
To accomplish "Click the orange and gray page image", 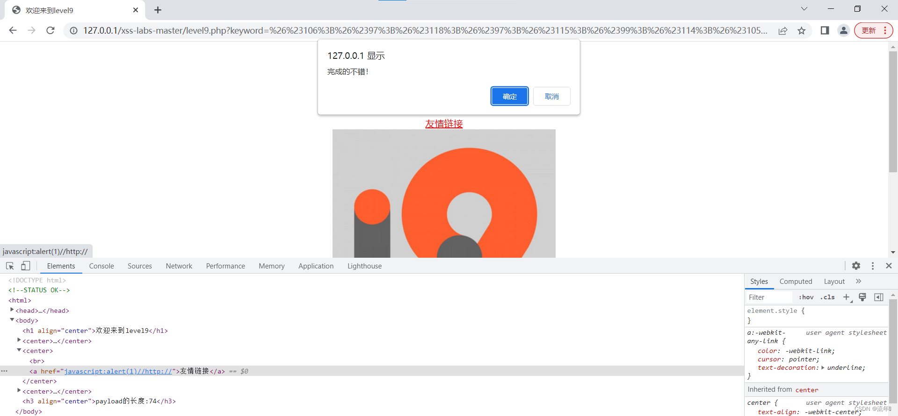I will click(444, 193).
